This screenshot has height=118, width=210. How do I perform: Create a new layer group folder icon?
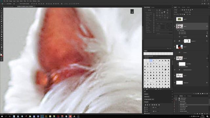tap(203, 94)
